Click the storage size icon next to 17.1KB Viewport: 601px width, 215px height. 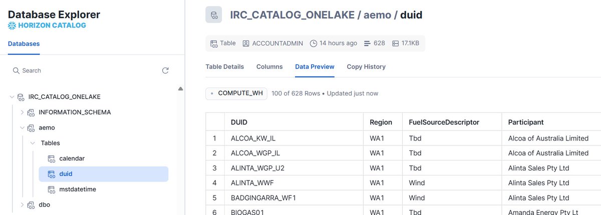pyautogui.click(x=396, y=43)
